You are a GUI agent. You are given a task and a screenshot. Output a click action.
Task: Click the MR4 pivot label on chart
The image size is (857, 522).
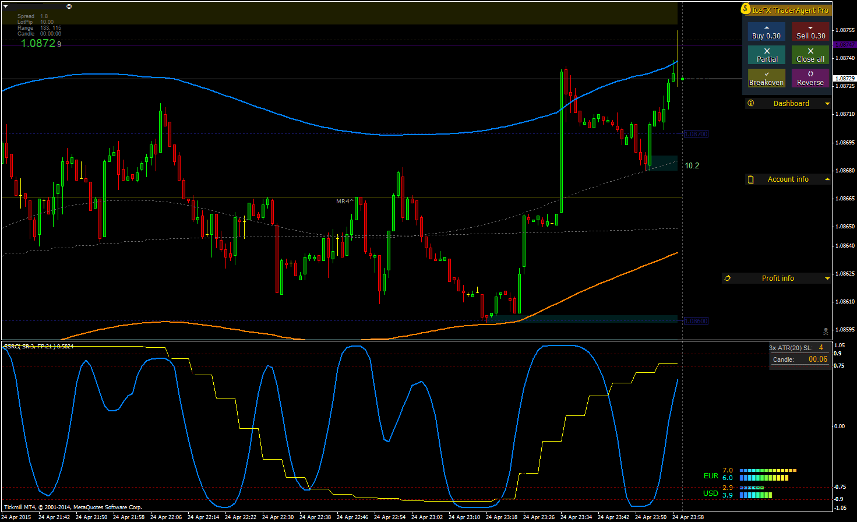tap(344, 202)
